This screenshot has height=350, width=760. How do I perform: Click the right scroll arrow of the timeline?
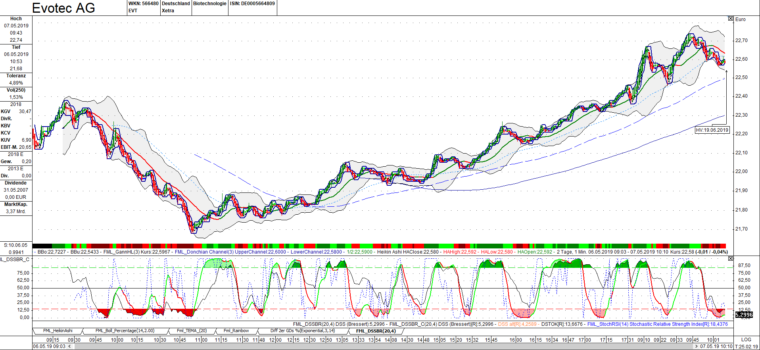(x=697, y=346)
